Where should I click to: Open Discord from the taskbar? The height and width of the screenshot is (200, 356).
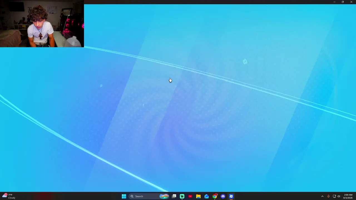click(x=223, y=196)
